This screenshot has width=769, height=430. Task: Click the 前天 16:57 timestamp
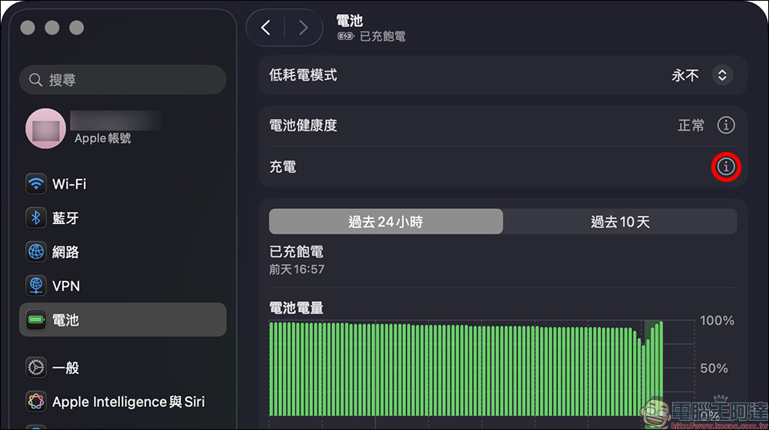point(297,270)
